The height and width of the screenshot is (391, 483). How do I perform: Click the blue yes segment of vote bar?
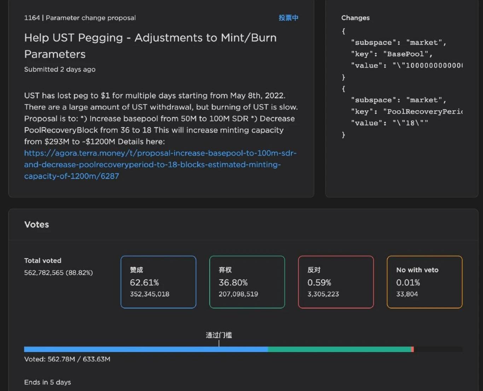click(x=146, y=349)
